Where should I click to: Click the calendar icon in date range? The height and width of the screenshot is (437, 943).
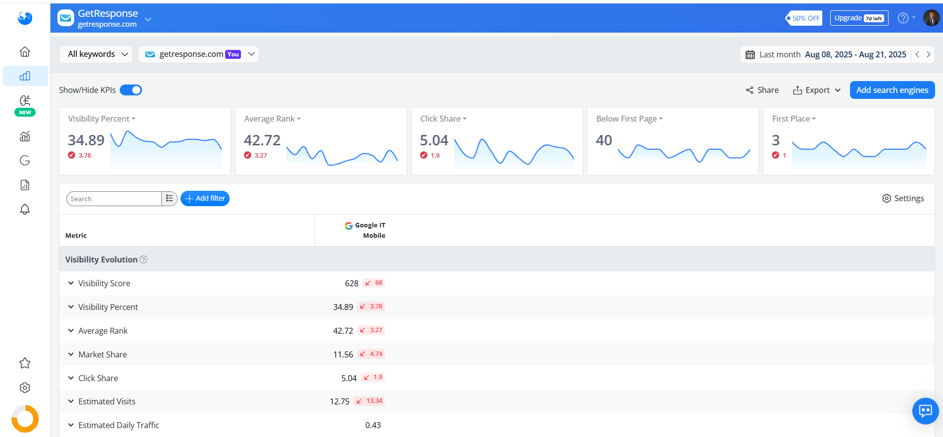(750, 54)
